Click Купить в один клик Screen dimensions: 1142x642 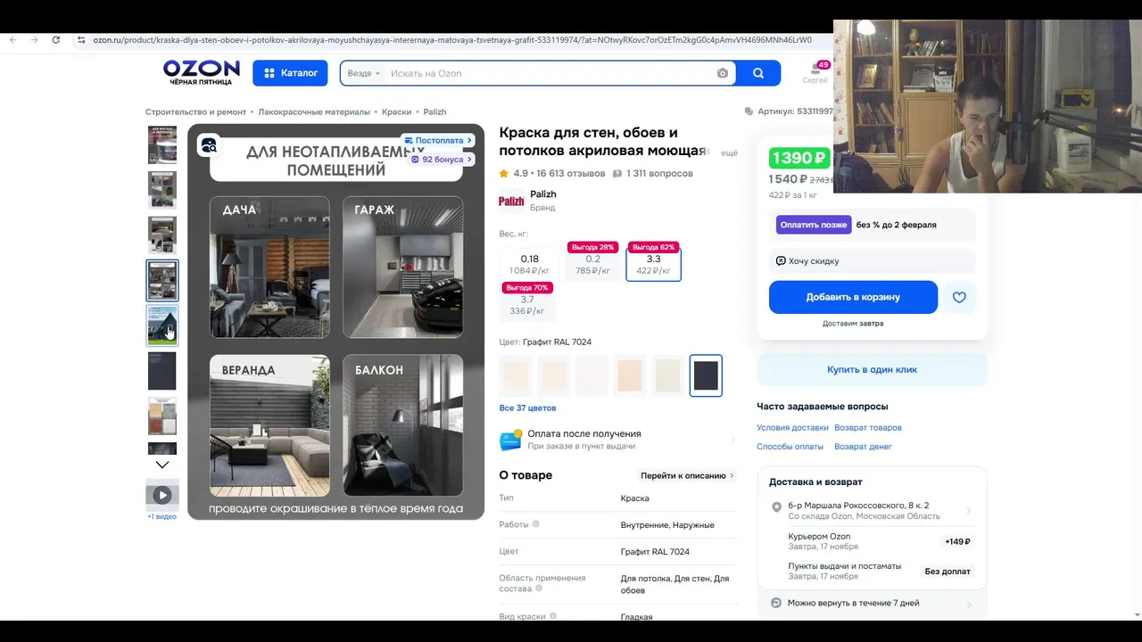click(872, 369)
